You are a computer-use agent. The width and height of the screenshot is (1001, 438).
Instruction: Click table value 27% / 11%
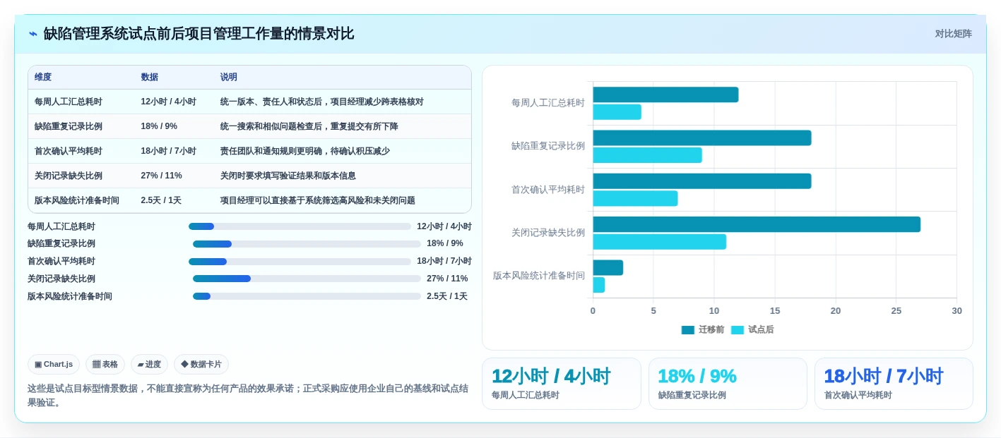click(x=161, y=176)
